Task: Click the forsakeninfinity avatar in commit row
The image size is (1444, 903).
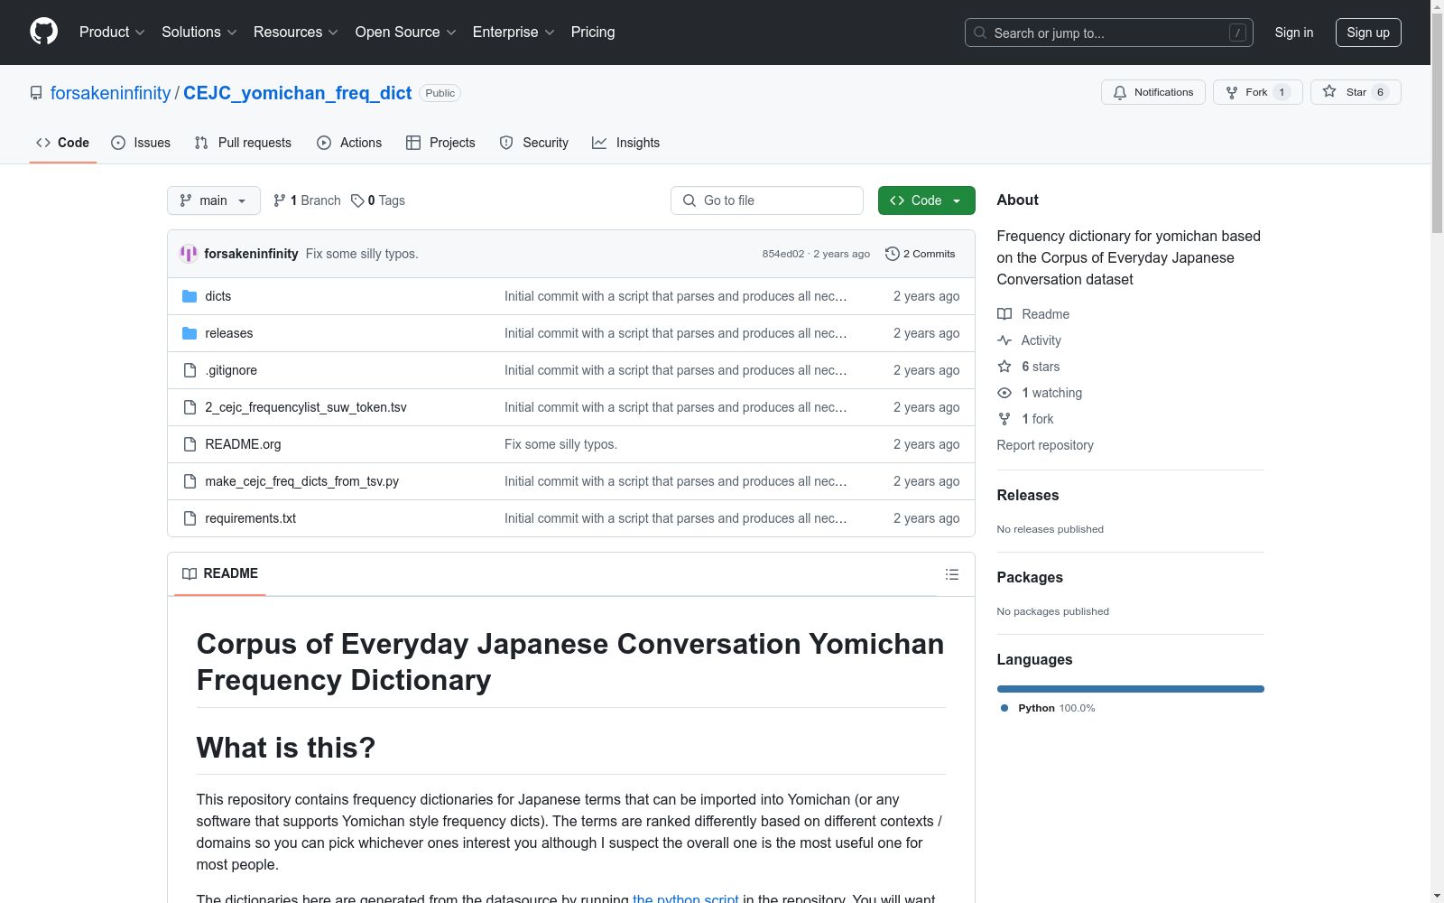Action: (189, 254)
